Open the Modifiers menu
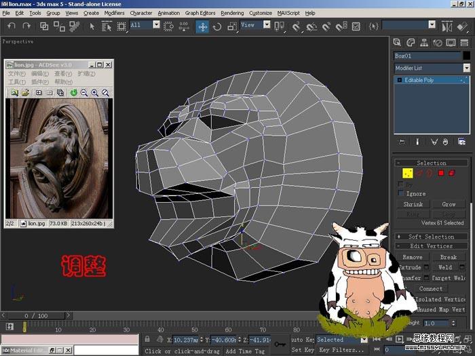This screenshot has width=475, height=356. tap(114, 13)
